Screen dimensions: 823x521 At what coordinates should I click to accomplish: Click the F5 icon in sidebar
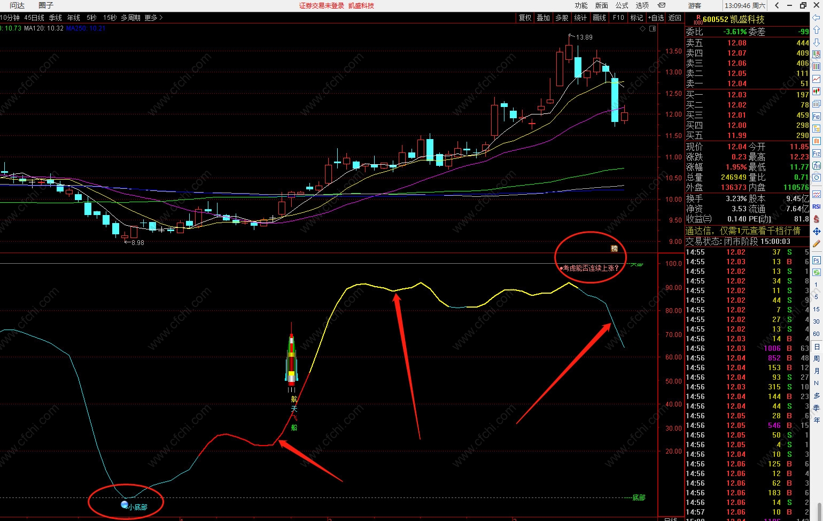coord(816,260)
